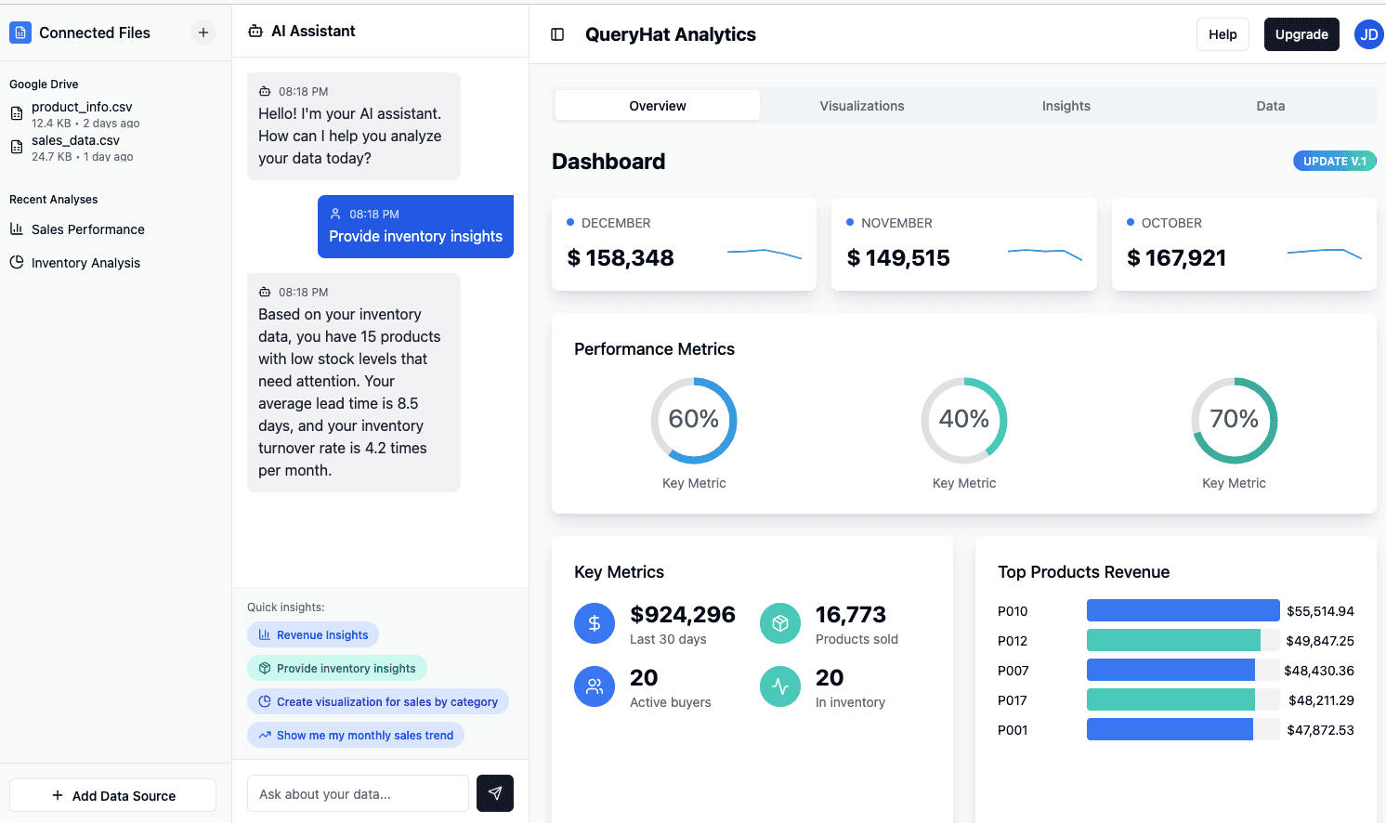Screen dimensions: 1386x823
Task: Click the Help button
Action: pyautogui.click(x=1223, y=34)
